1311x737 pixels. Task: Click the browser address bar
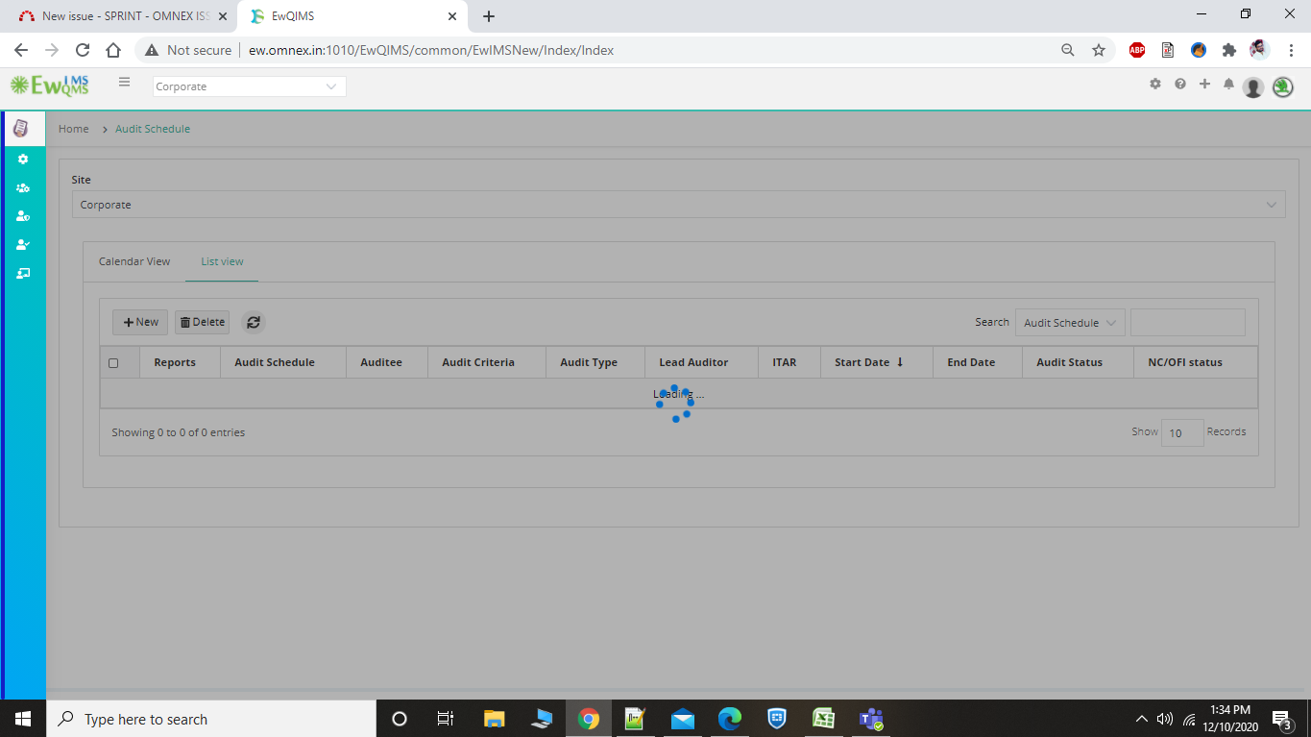point(595,50)
